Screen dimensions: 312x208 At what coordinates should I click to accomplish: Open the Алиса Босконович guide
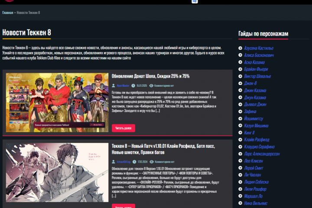(259, 55)
